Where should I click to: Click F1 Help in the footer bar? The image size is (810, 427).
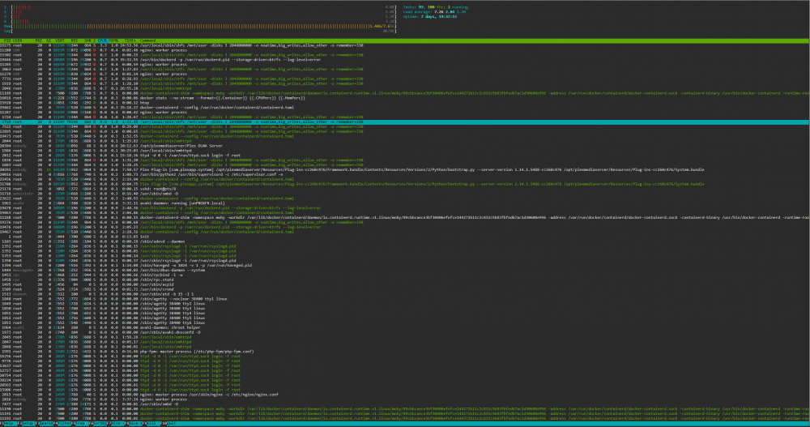pyautogui.click(x=7, y=424)
